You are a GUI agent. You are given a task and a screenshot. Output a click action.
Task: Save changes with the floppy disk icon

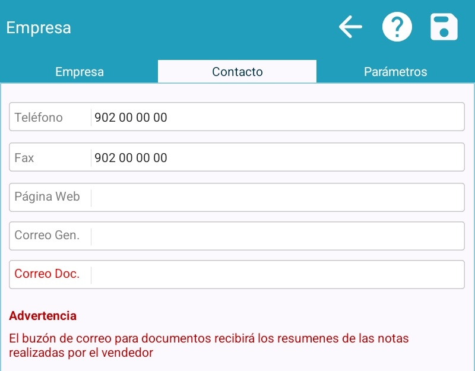click(x=444, y=27)
